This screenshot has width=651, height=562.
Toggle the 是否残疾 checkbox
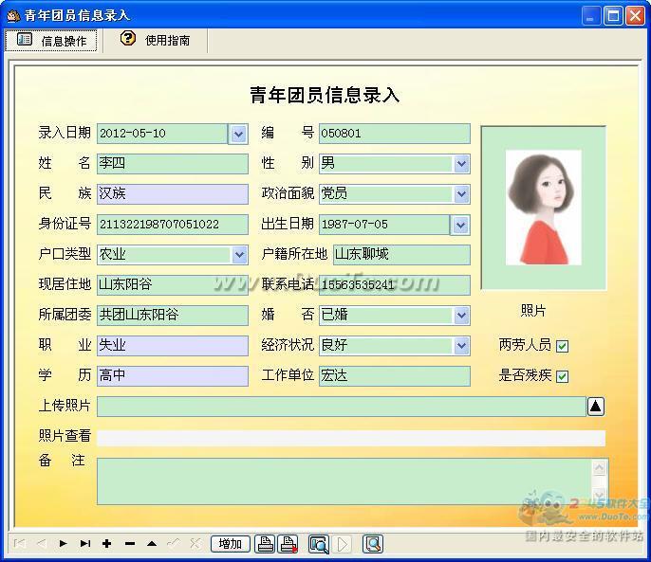[x=562, y=376]
